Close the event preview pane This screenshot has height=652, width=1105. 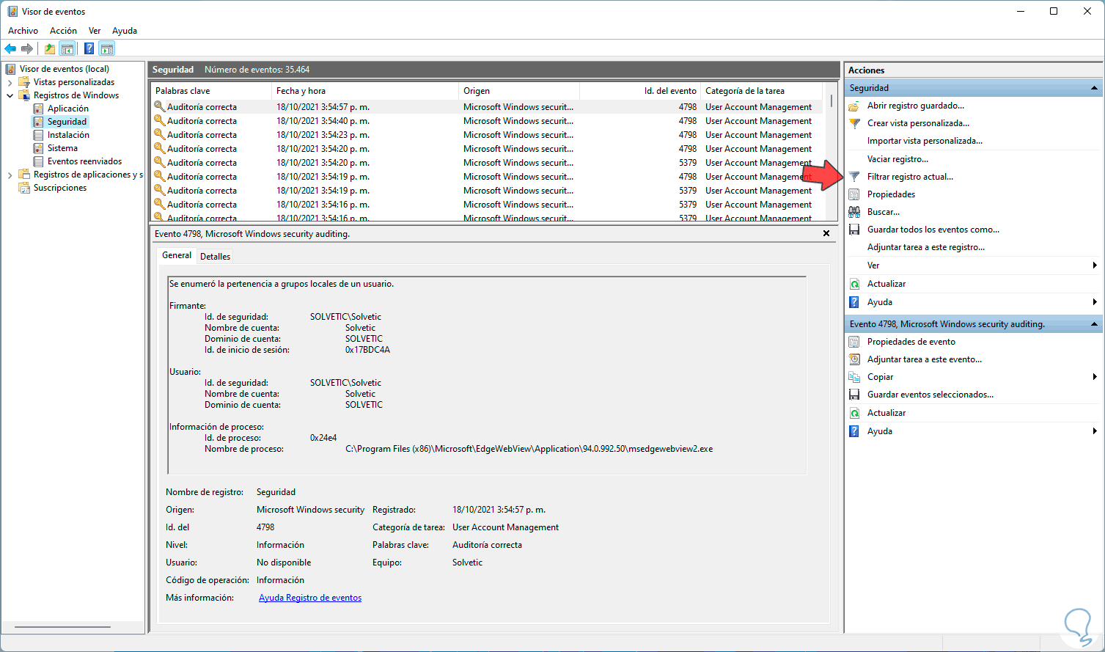pos(826,233)
